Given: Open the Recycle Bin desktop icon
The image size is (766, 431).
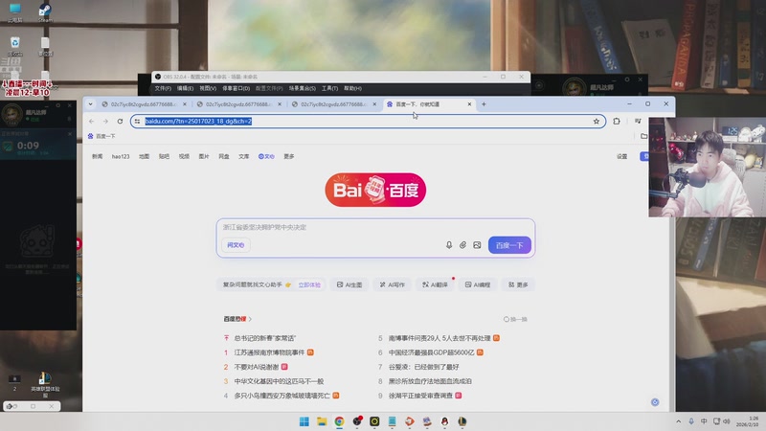Looking at the screenshot, I should click(x=15, y=46).
